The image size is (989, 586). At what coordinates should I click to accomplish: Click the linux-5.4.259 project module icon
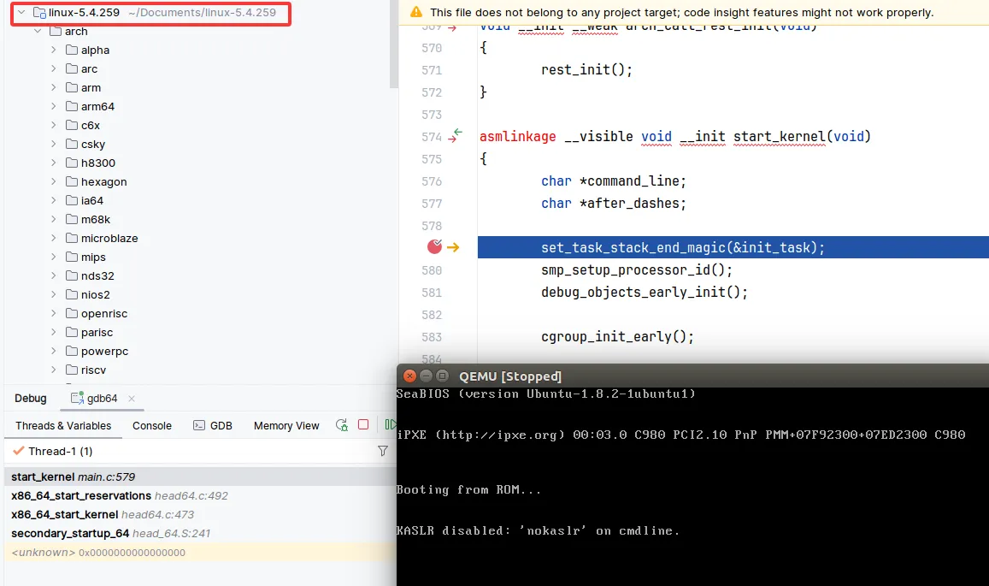click(x=39, y=13)
